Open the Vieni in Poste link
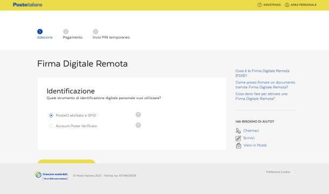The height and width of the screenshot is (194, 329). pyautogui.click(x=255, y=145)
